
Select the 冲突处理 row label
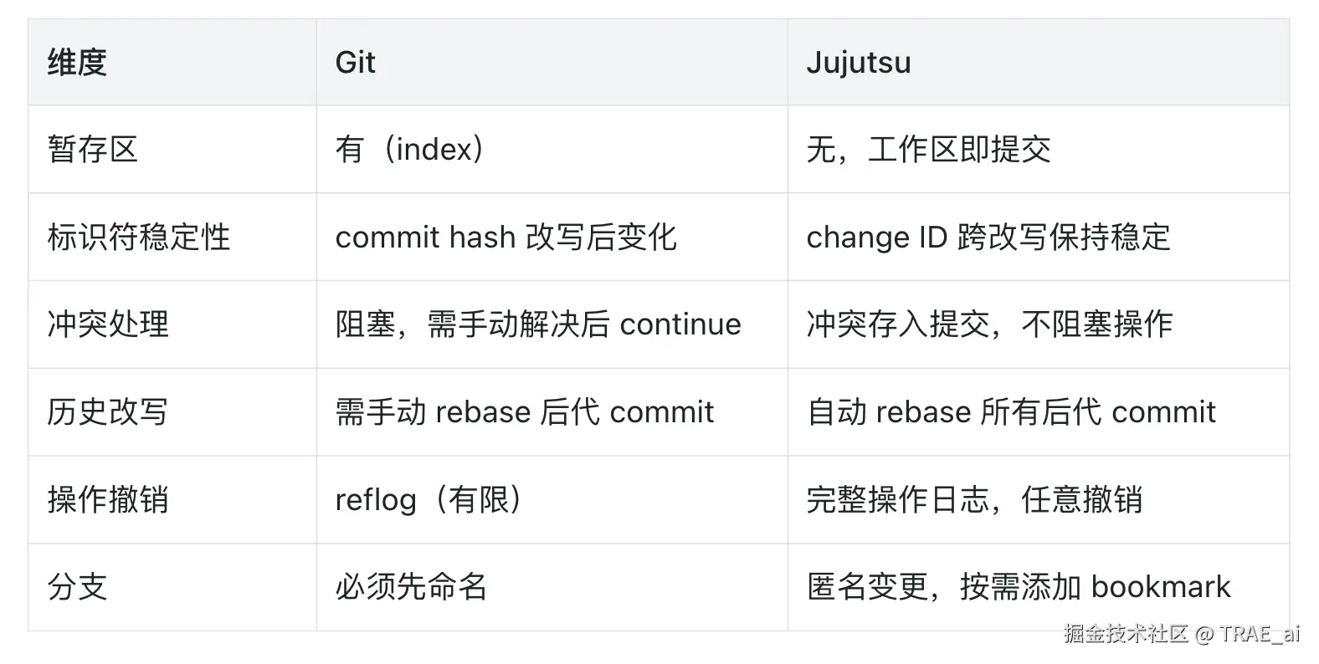tap(108, 324)
